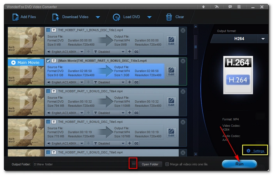Viewport: 273px width, 175px height.
Task: Click the Open Folder button
Action: coord(150,164)
